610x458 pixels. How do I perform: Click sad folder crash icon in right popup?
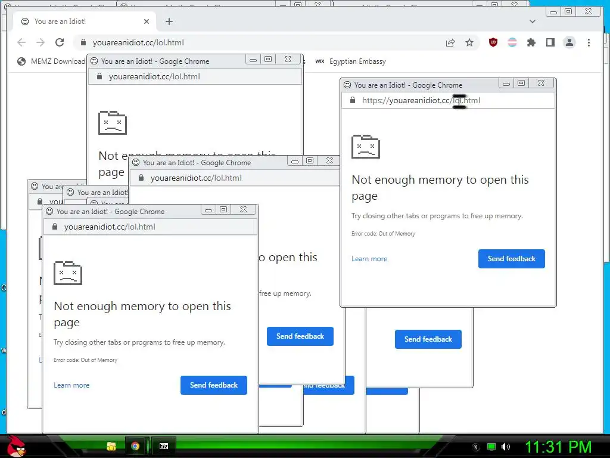366,147
